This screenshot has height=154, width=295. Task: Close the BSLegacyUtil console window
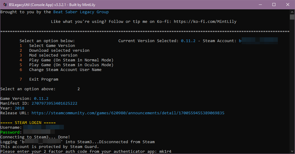pyautogui.click(x=287, y=5)
